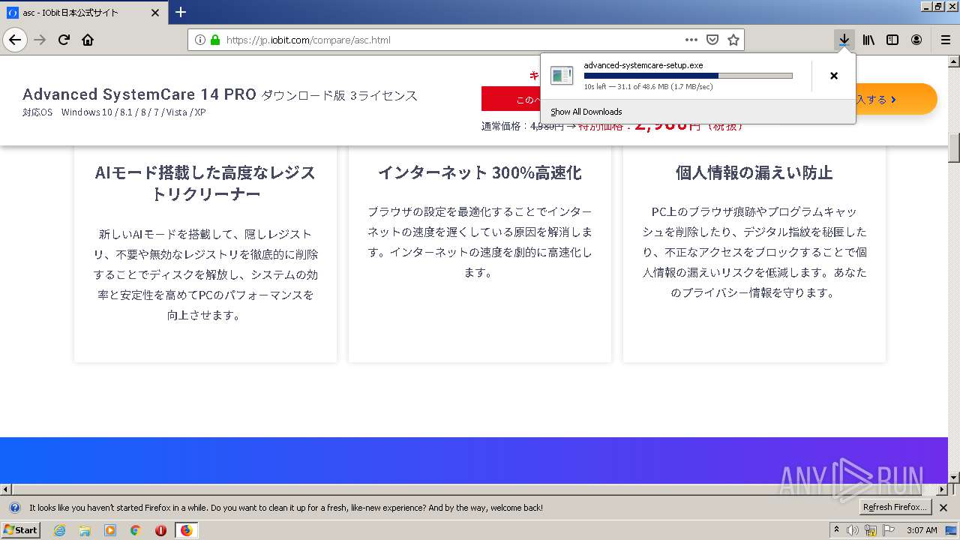Viewport: 960px width, 540px height.
Task: Show site information icon in address bar
Action: pyautogui.click(x=200, y=40)
